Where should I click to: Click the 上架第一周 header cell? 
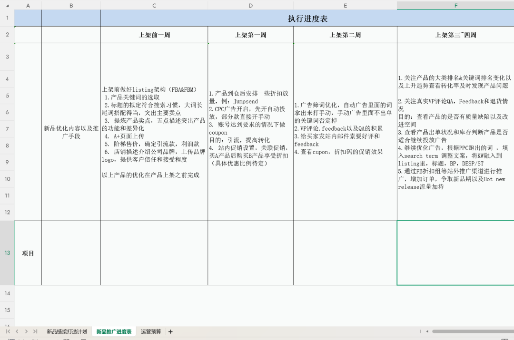point(250,35)
